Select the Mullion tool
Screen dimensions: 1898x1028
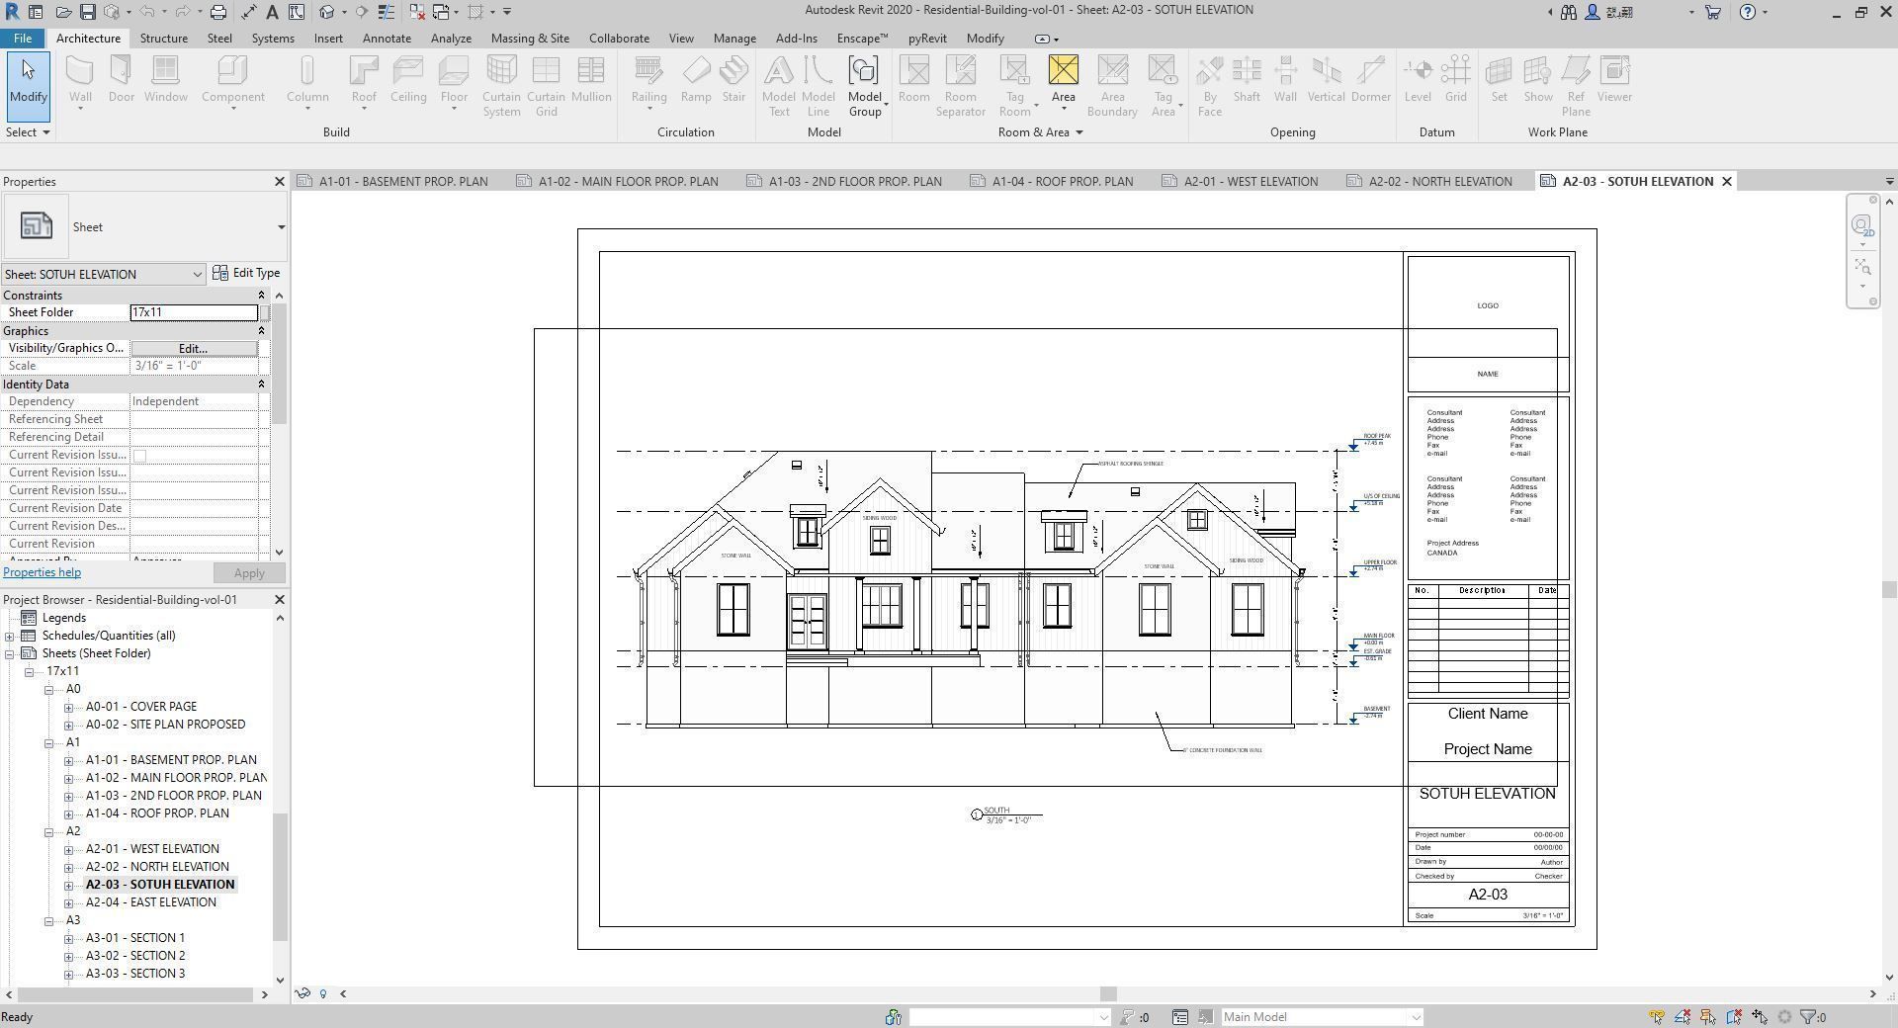591,80
